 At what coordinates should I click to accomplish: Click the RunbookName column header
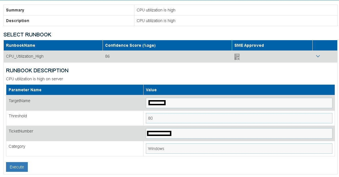click(x=21, y=45)
